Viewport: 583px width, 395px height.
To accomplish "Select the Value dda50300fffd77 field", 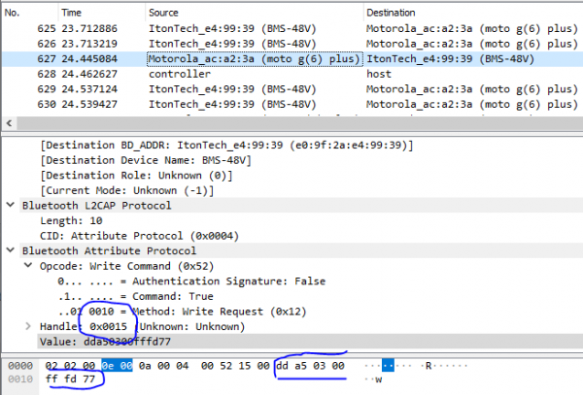I will 310,342.
